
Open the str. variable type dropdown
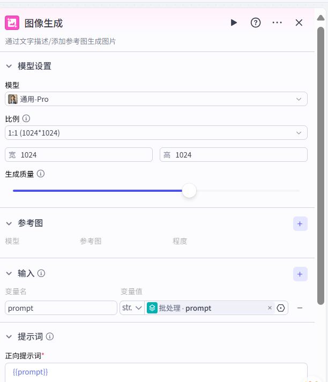click(x=132, y=308)
